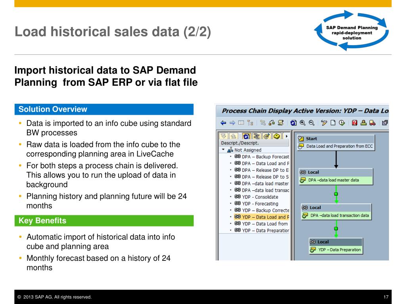Screen dimensions: 406x304
Task: Click green connector between master and transaction nodes
Action: (336, 194)
